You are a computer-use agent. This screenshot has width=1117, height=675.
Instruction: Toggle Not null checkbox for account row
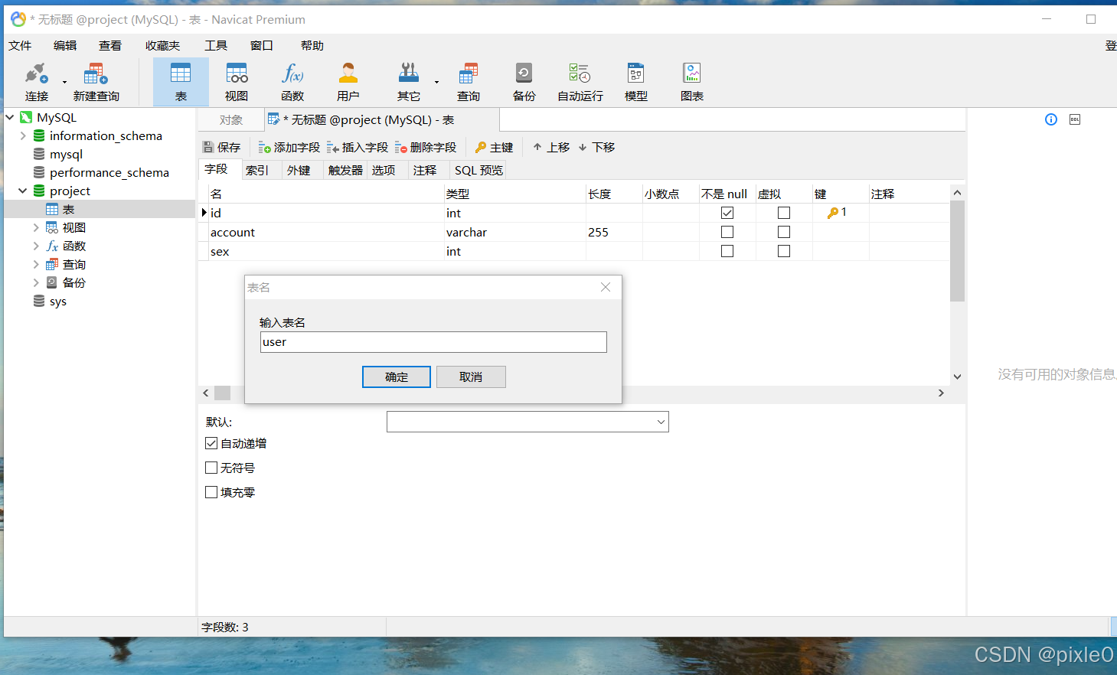point(727,232)
